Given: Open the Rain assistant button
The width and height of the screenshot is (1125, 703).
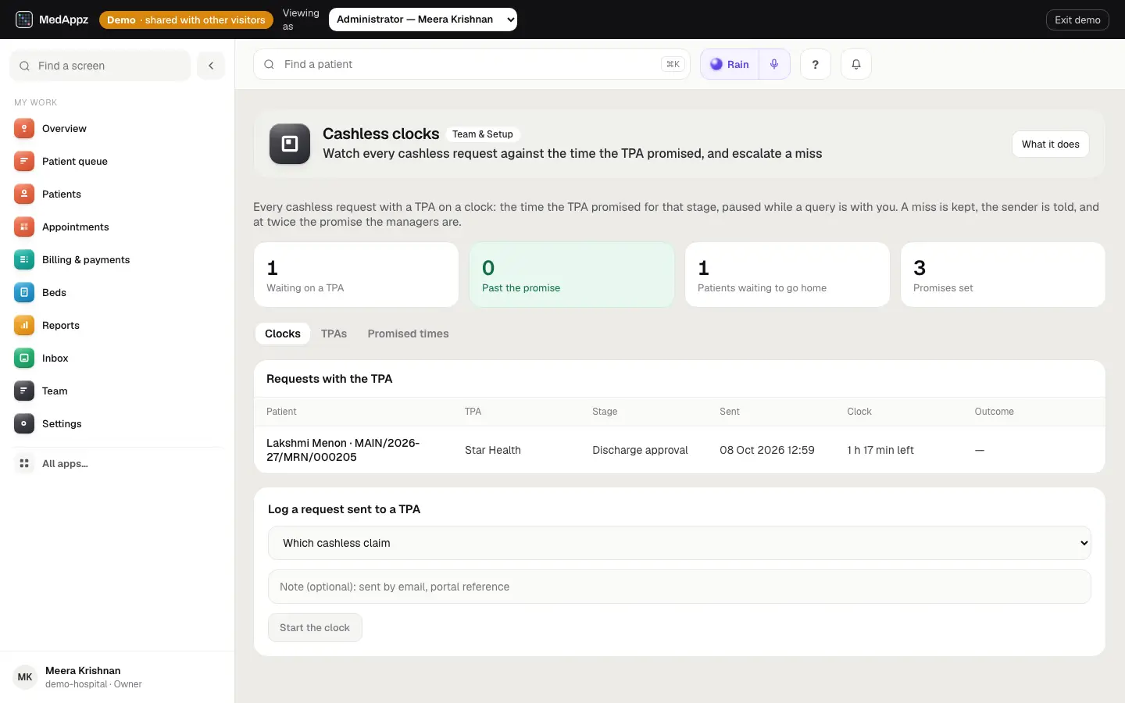Looking at the screenshot, I should pos(730,64).
